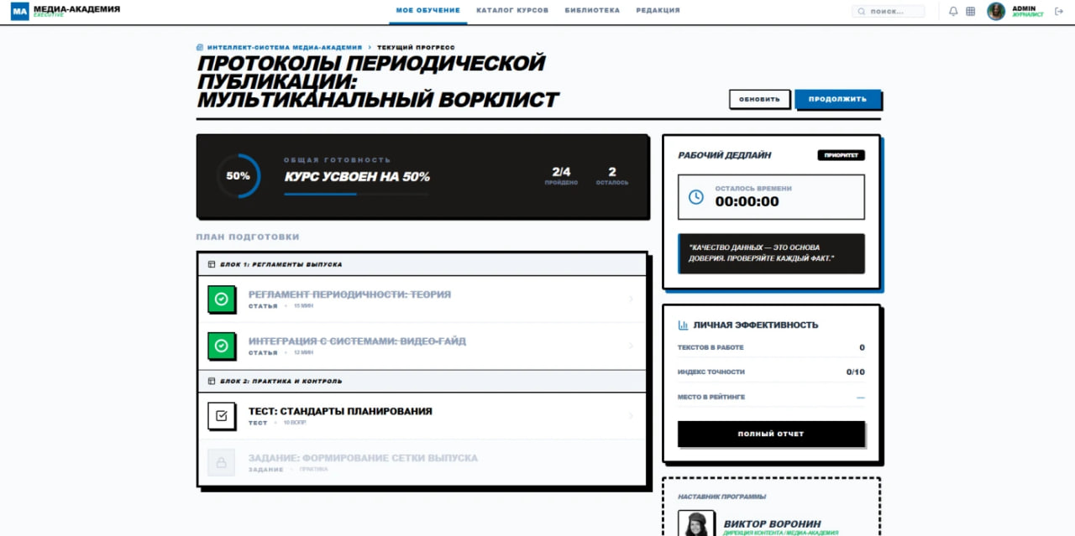Viewport: 1075px width, 536px height.
Task: Click the course progress bar under Курс усвоен
Action: click(356, 194)
